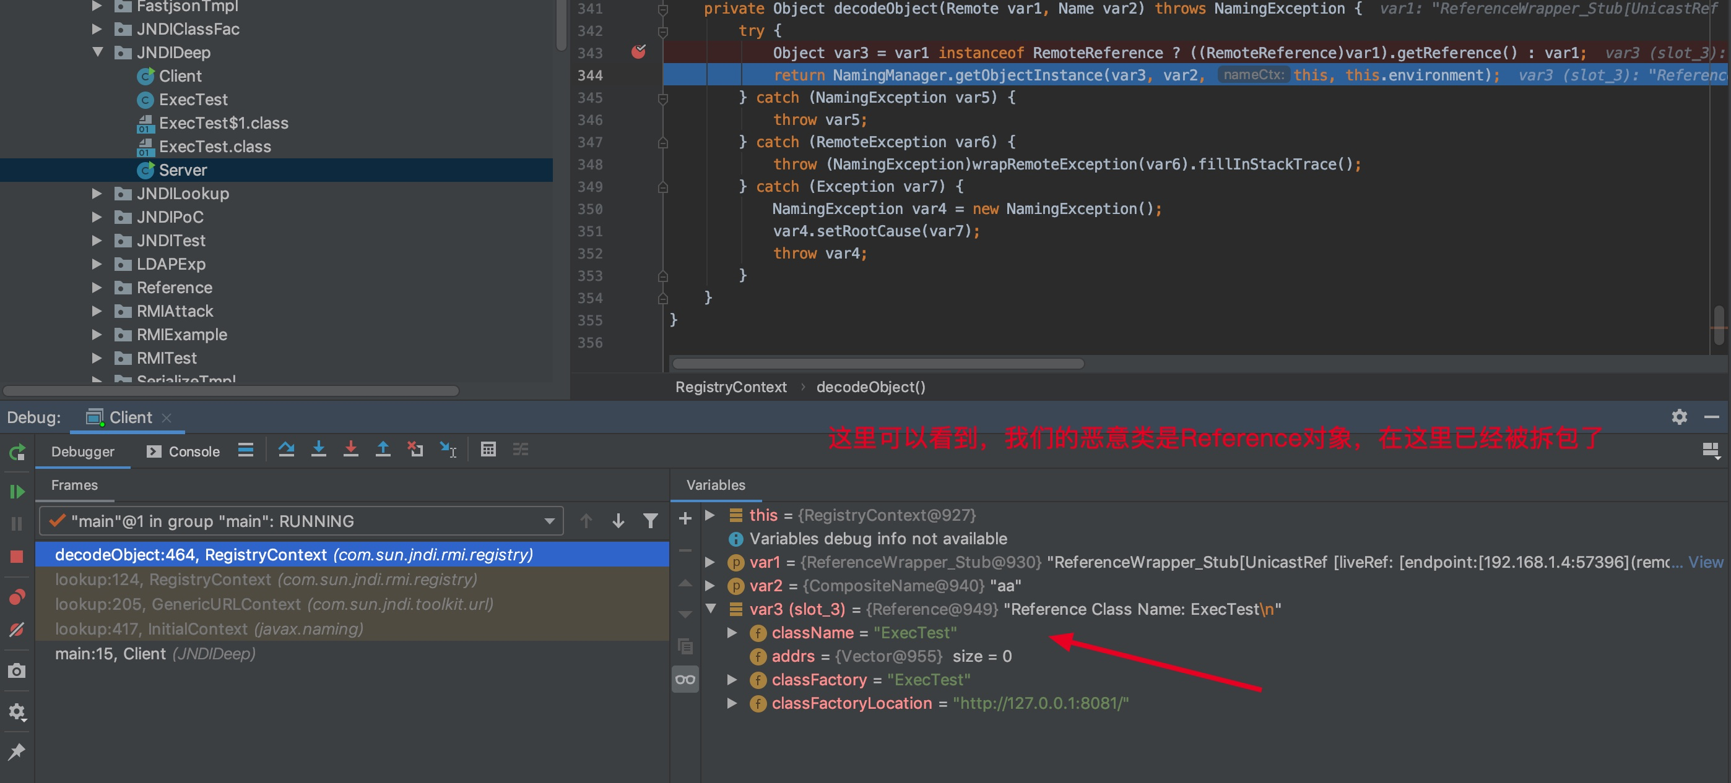Collapse the var3 (slot_3) variable node
The height and width of the screenshot is (783, 1731).
point(710,609)
